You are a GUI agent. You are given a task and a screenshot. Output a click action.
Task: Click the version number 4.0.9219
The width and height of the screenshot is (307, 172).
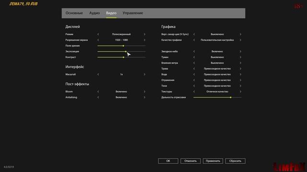(x=9, y=167)
